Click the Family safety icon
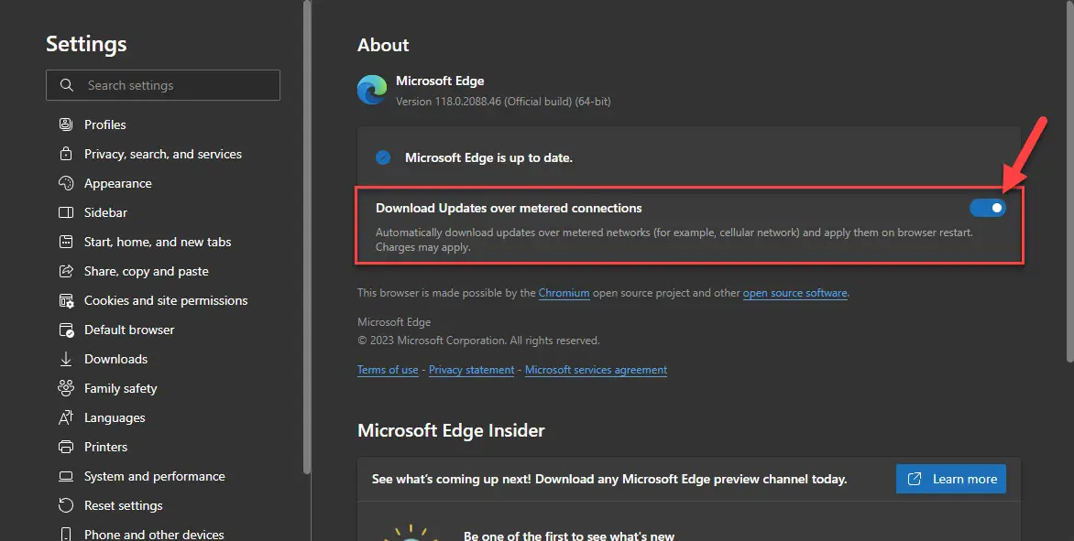Viewport: 1074px width, 541px height. point(66,388)
